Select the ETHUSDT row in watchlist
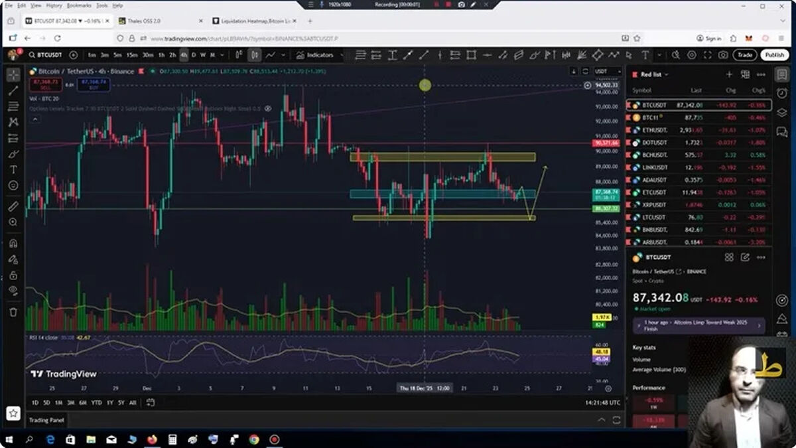The height and width of the screenshot is (448, 796). pos(699,130)
